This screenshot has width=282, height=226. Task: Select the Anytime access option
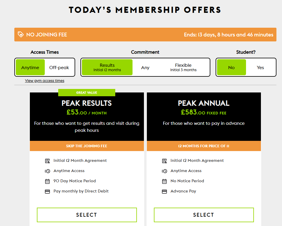(30, 67)
